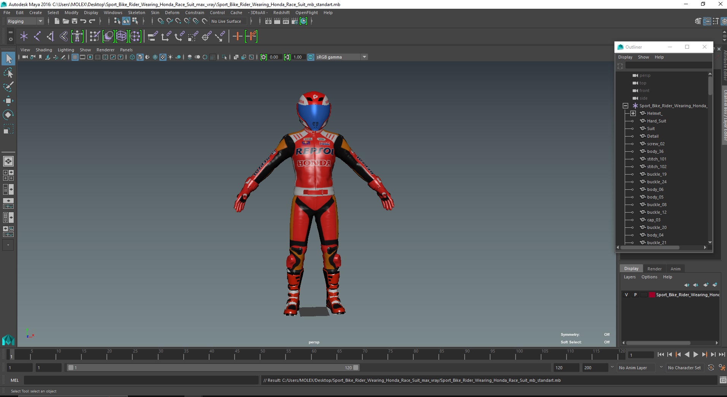Select the arrow Select Tool in toolbox
This screenshot has width=727, height=397.
[x=8, y=59]
